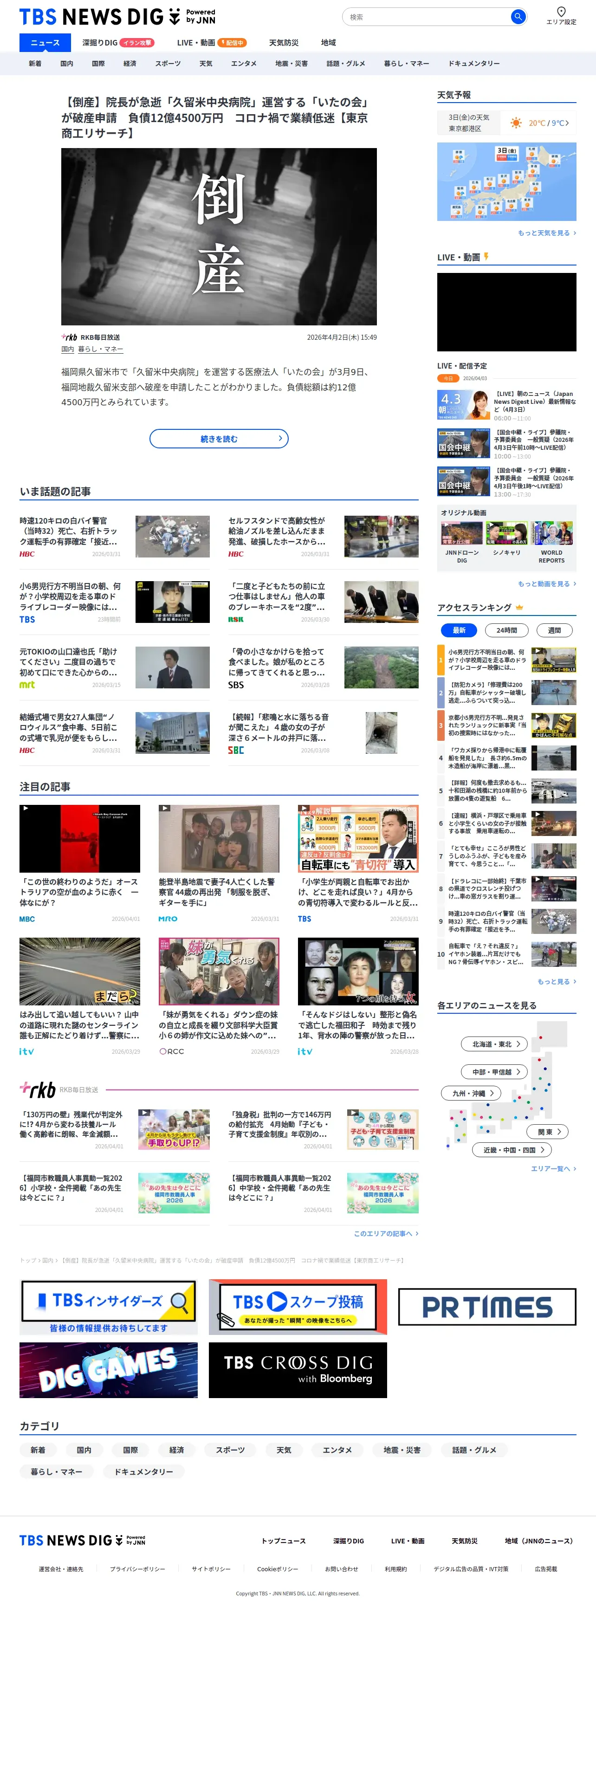Viewport: 596px width, 1788px height.
Task: Open WORLD REPORTS video icon
Action: 551,534
